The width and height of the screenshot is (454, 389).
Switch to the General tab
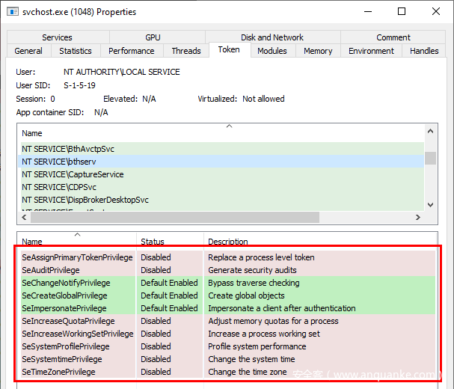[28, 51]
